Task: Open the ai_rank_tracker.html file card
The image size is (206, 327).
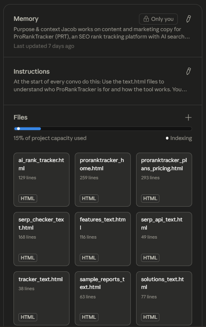Action: pos(41,180)
